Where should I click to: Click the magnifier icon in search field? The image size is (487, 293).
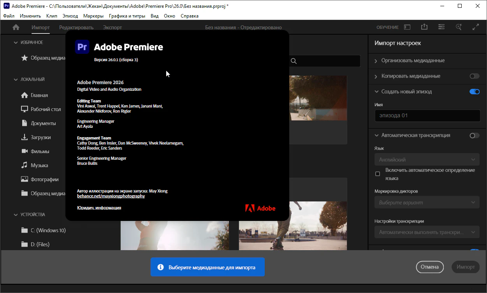pos(294,61)
